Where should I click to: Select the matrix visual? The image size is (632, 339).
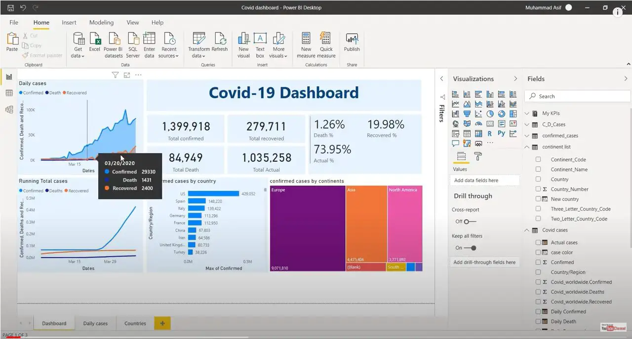[x=478, y=133]
